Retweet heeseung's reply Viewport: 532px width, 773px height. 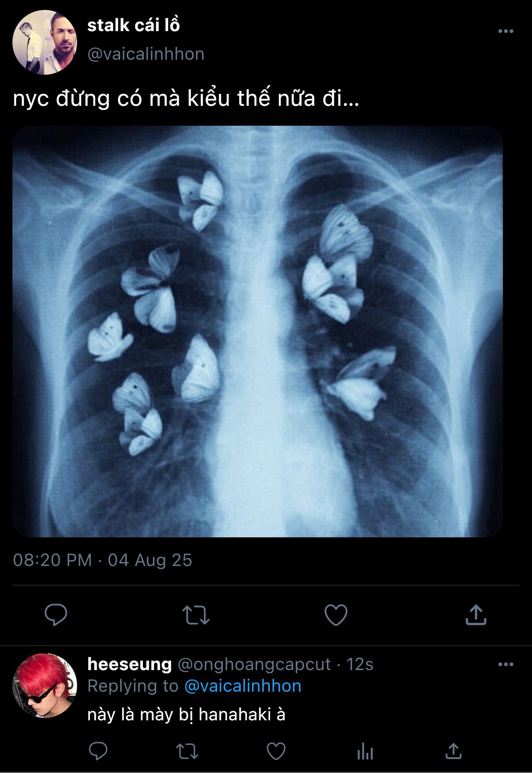pyautogui.click(x=187, y=751)
